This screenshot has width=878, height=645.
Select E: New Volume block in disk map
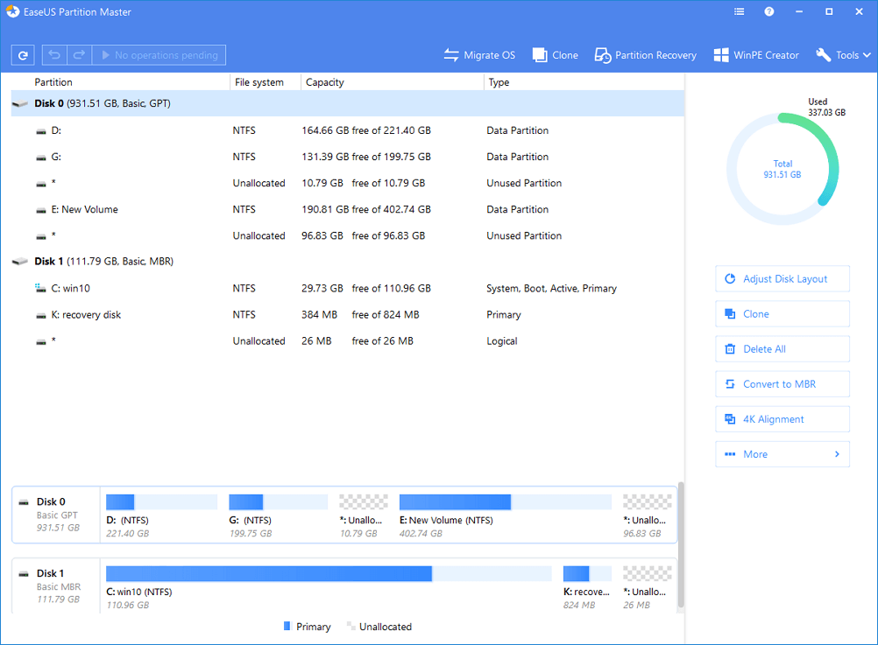pyautogui.click(x=505, y=515)
